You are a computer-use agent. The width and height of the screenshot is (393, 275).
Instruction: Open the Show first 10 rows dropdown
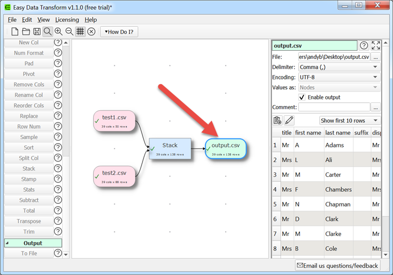[350, 121]
